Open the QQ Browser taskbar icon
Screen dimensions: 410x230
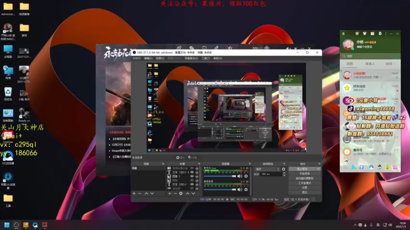(x=35, y=225)
